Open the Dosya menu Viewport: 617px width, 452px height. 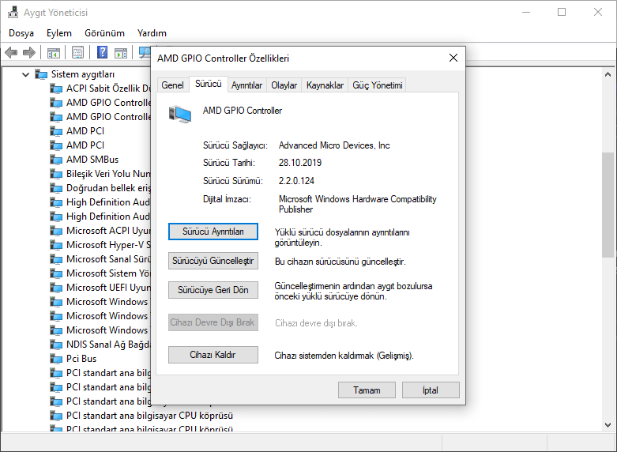pos(21,33)
